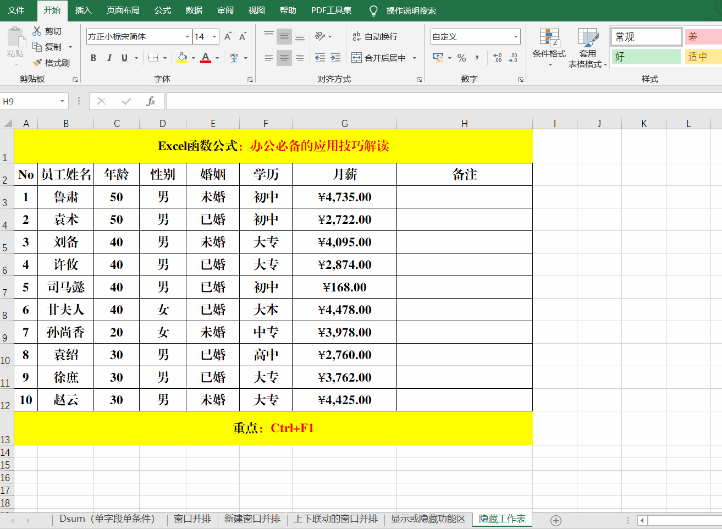722x529 pixels.
Task: Select the cell containing 司马懿
Action: 66,288
